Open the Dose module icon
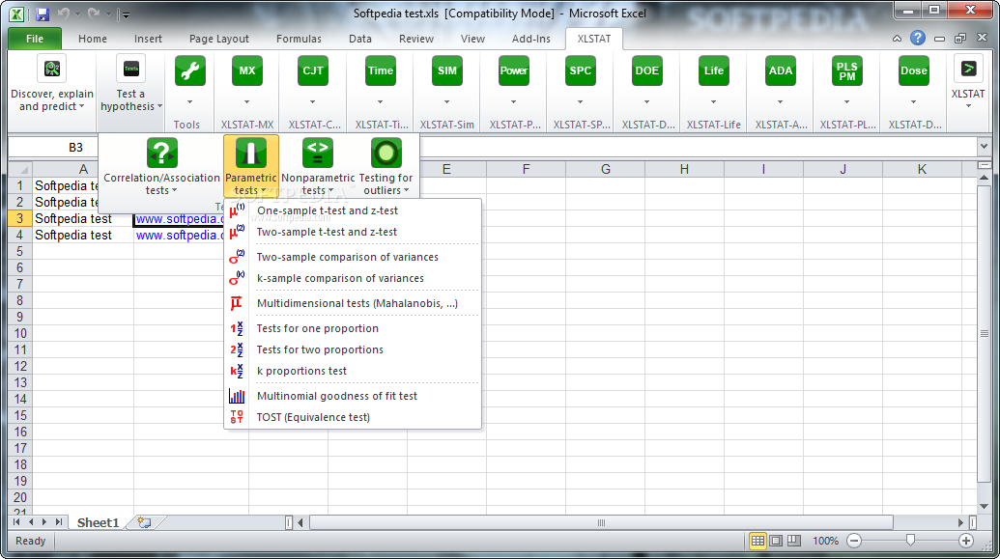Screen dimensions: 1000x559 click(x=913, y=70)
